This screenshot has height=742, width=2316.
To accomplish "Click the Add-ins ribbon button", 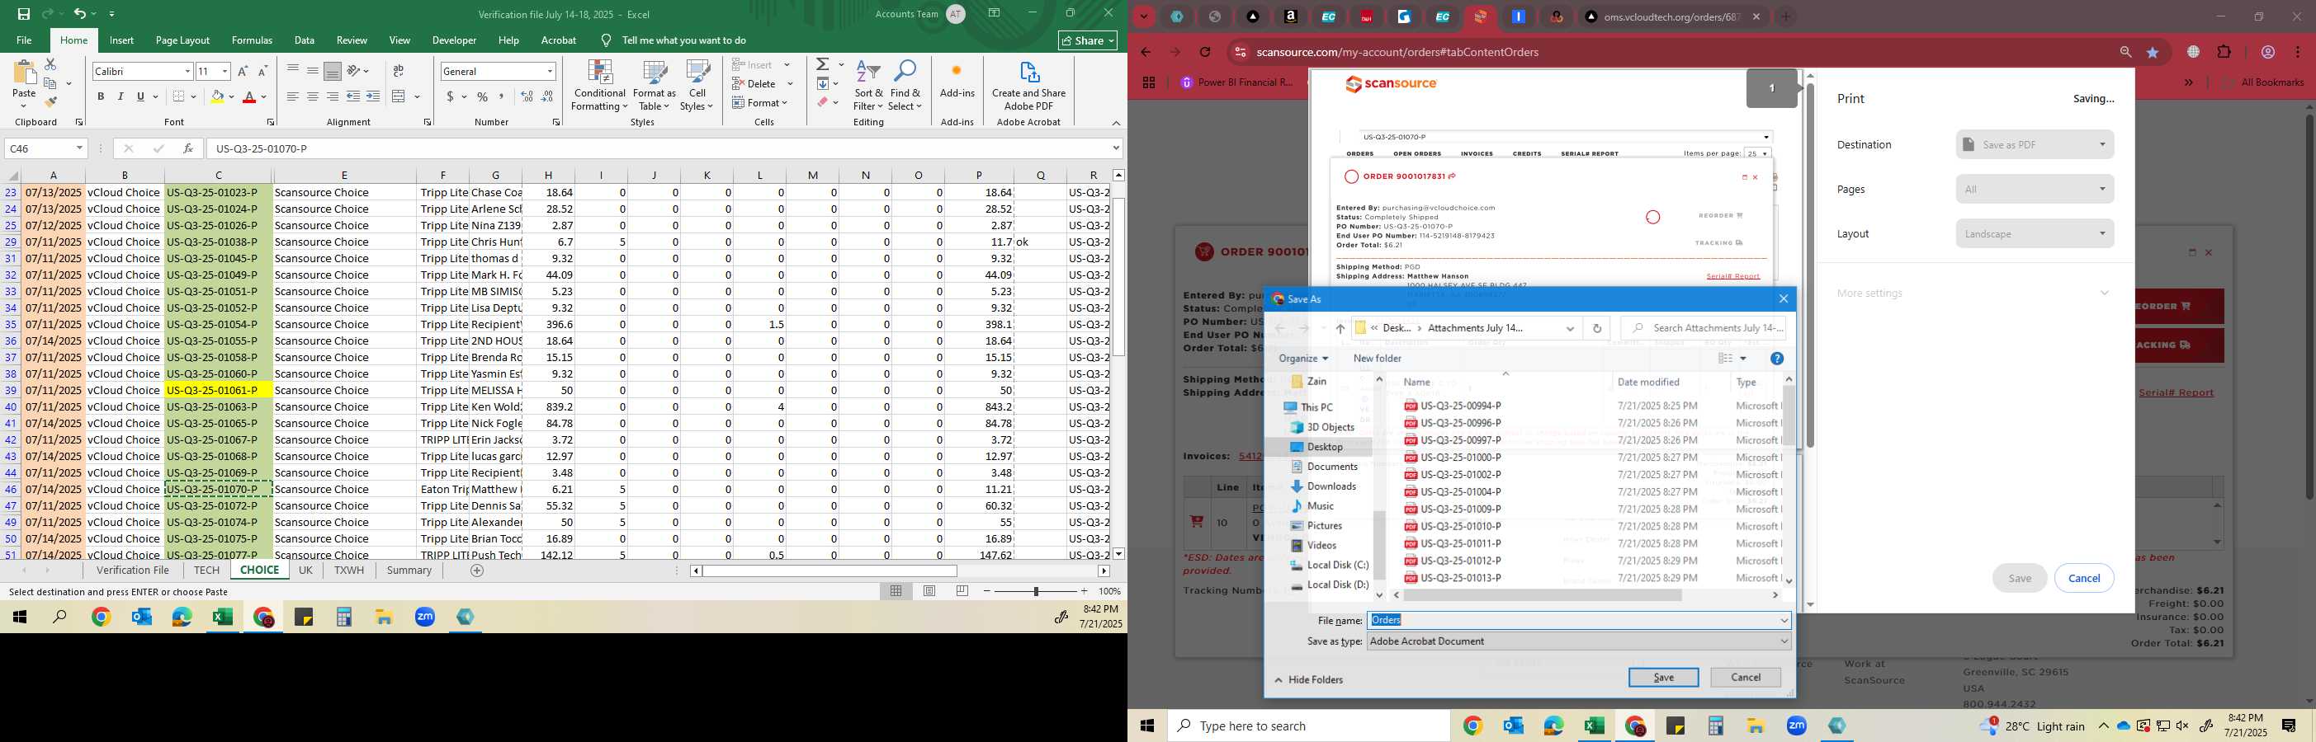I will point(957,79).
